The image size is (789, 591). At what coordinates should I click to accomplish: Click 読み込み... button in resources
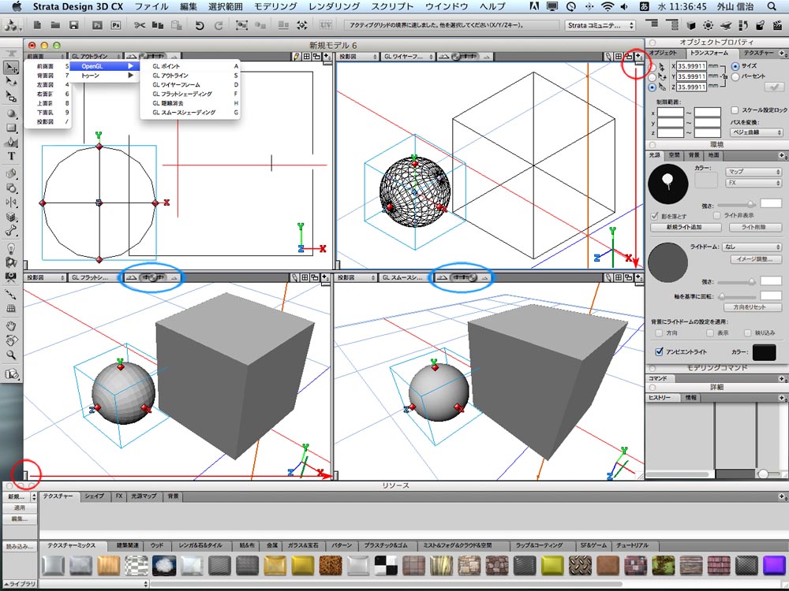click(21, 546)
